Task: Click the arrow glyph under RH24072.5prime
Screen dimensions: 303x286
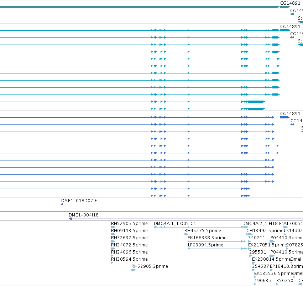Action: pyautogui.click(x=113, y=249)
